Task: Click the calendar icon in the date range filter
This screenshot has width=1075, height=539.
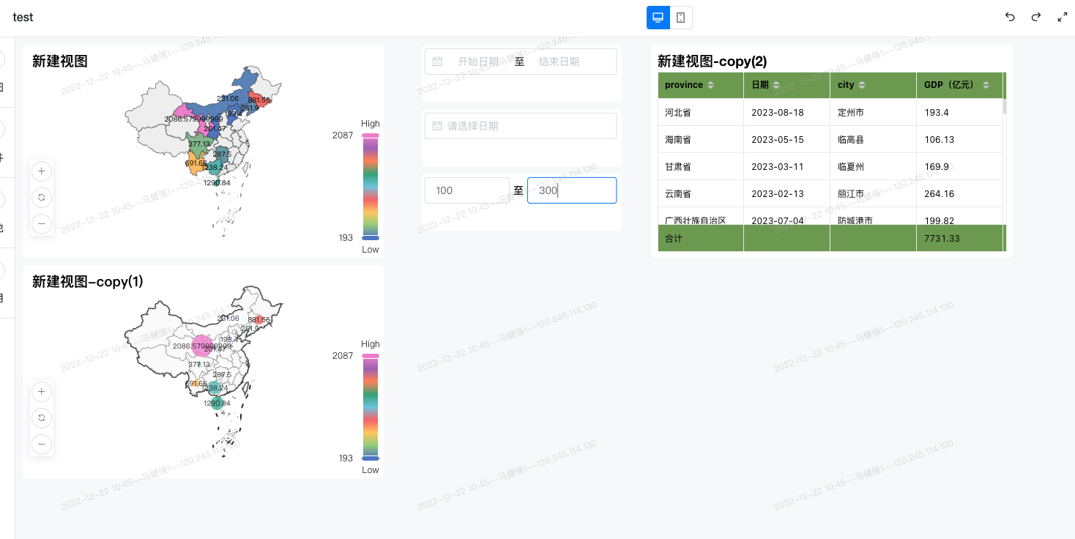Action: (436, 62)
